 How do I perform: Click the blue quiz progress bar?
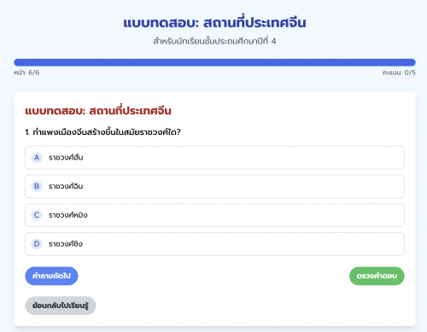click(214, 62)
